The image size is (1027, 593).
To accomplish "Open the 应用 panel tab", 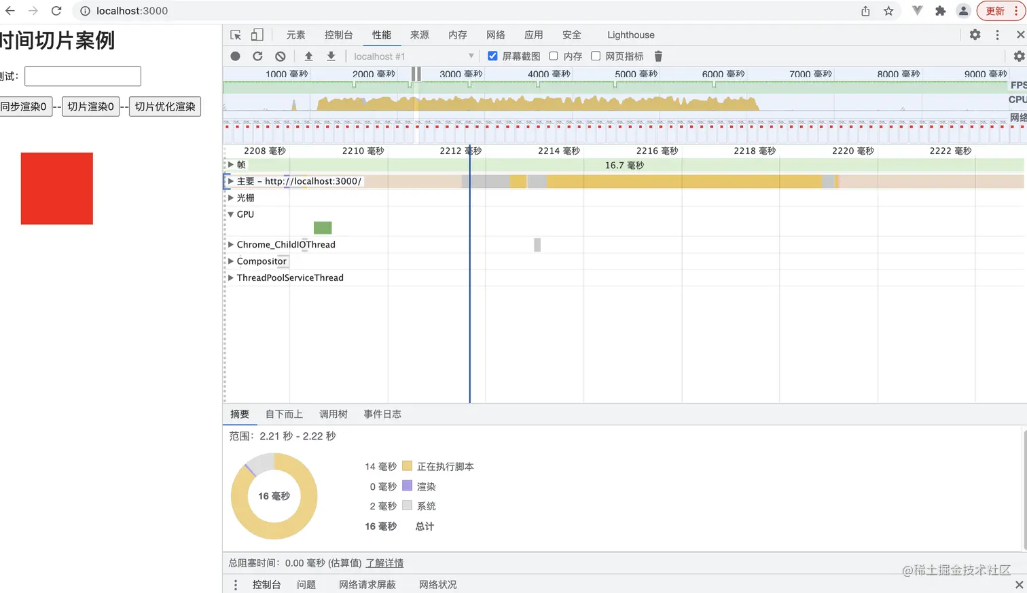I will tap(533, 35).
